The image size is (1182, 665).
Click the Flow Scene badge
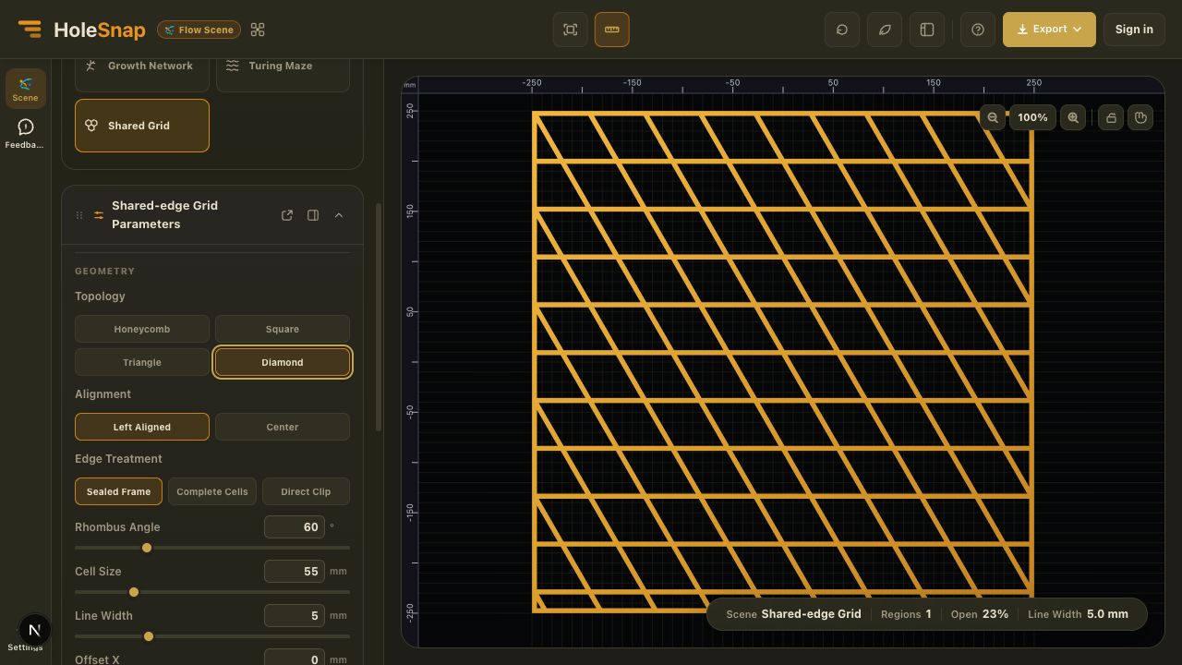[199, 30]
